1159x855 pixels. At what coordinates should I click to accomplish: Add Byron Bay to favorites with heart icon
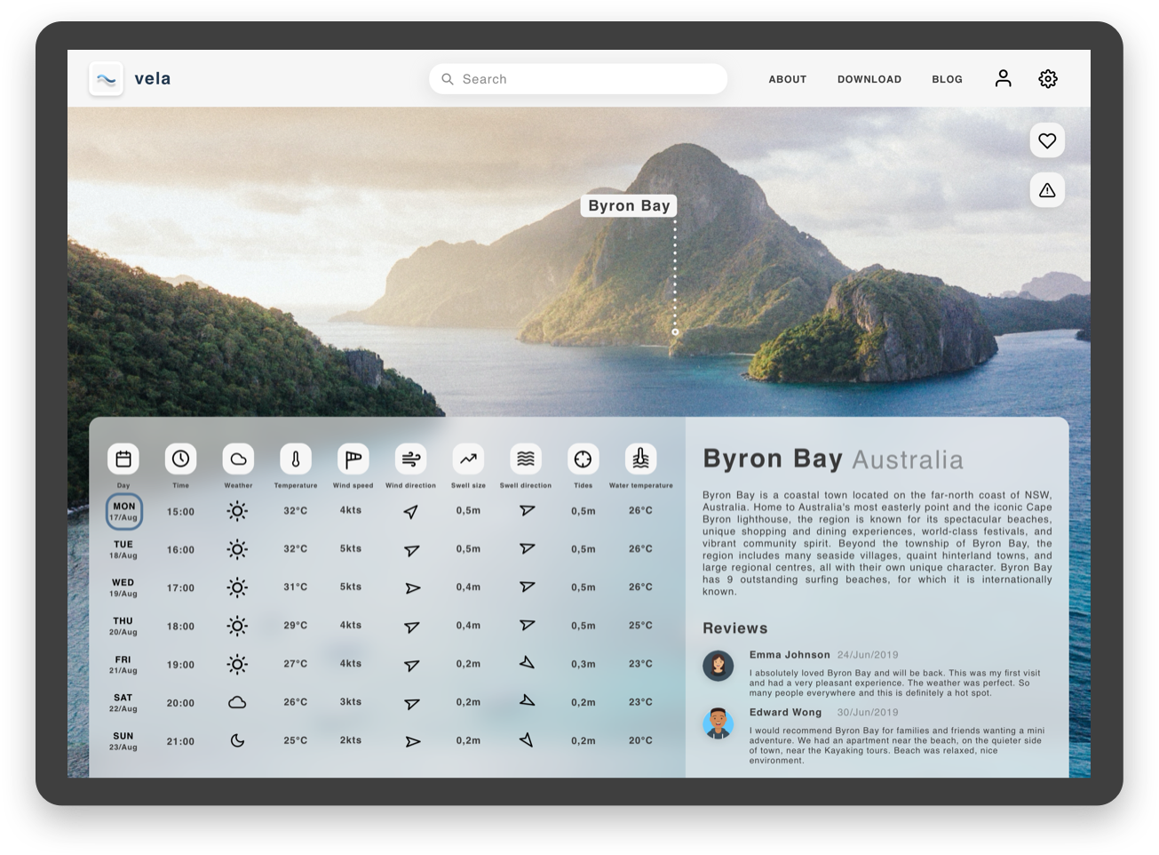[1047, 140]
